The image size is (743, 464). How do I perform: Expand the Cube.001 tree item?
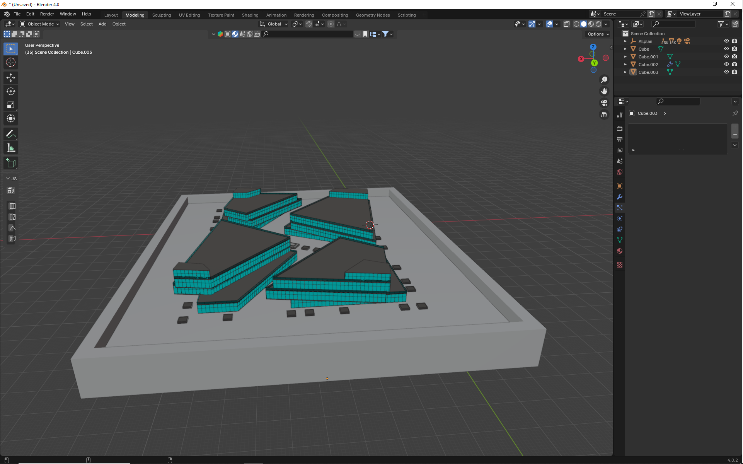click(625, 57)
